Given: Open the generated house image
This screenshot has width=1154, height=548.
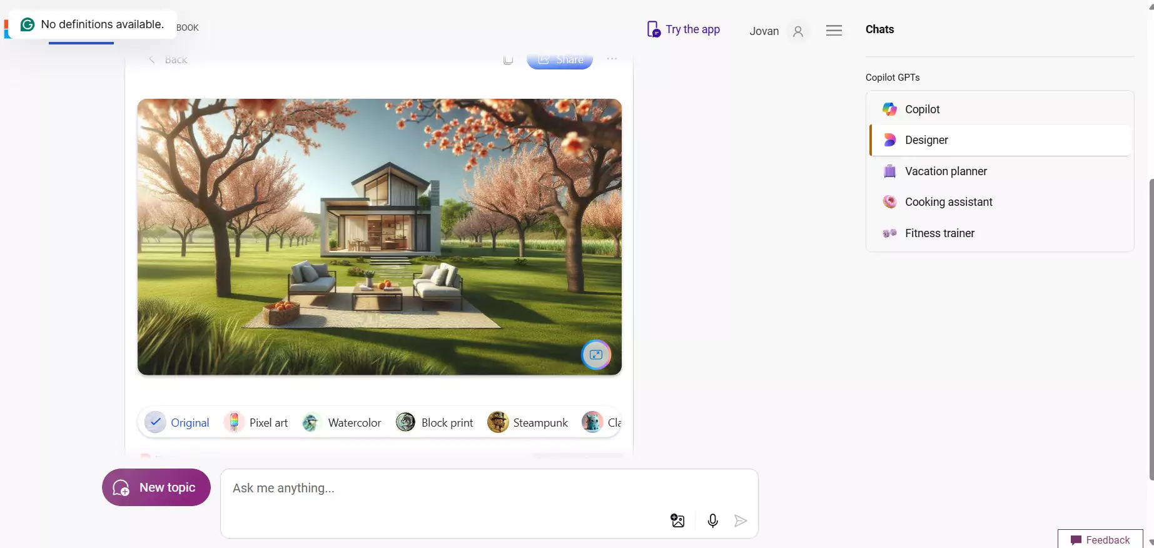Looking at the screenshot, I should coord(380,237).
